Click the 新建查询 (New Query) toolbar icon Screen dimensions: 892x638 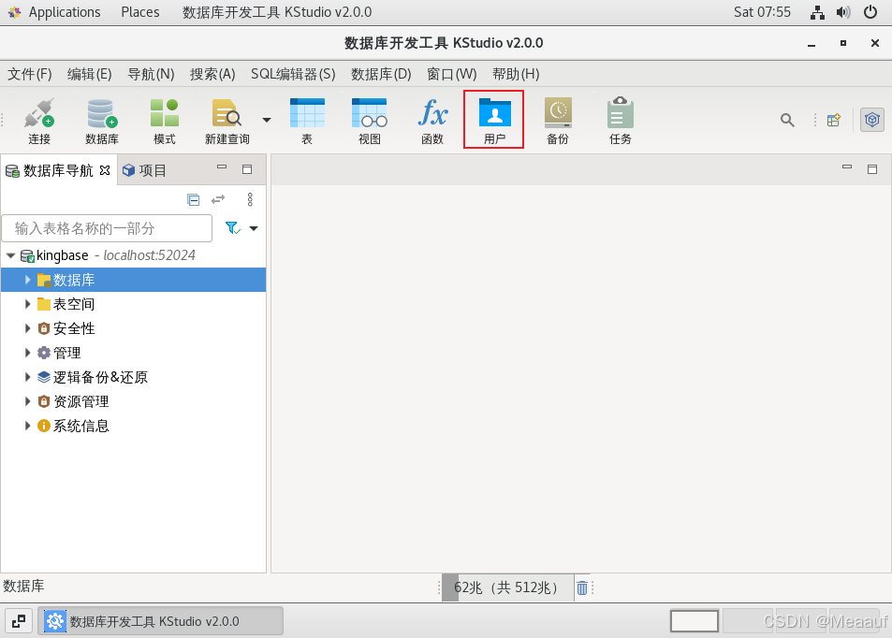tap(227, 121)
